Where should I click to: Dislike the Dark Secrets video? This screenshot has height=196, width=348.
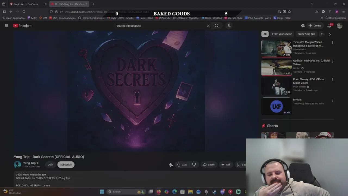(x=194, y=165)
